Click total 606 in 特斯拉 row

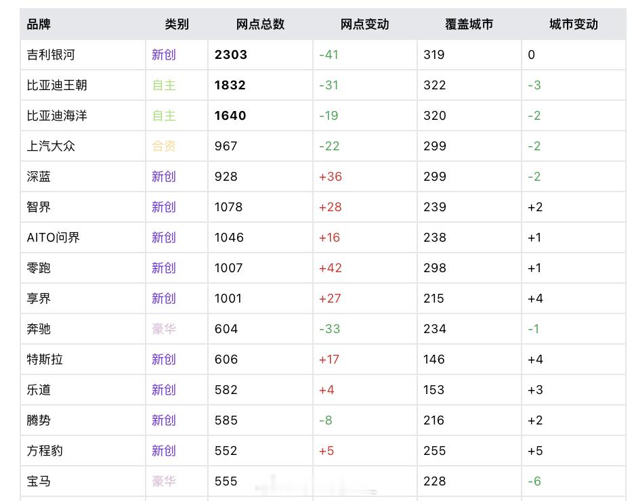[226, 360]
